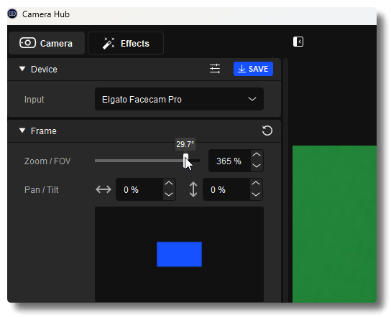
Task: Switch to the Effects tab
Action: click(126, 43)
